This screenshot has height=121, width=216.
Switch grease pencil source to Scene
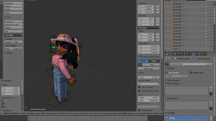(x=143, y=61)
